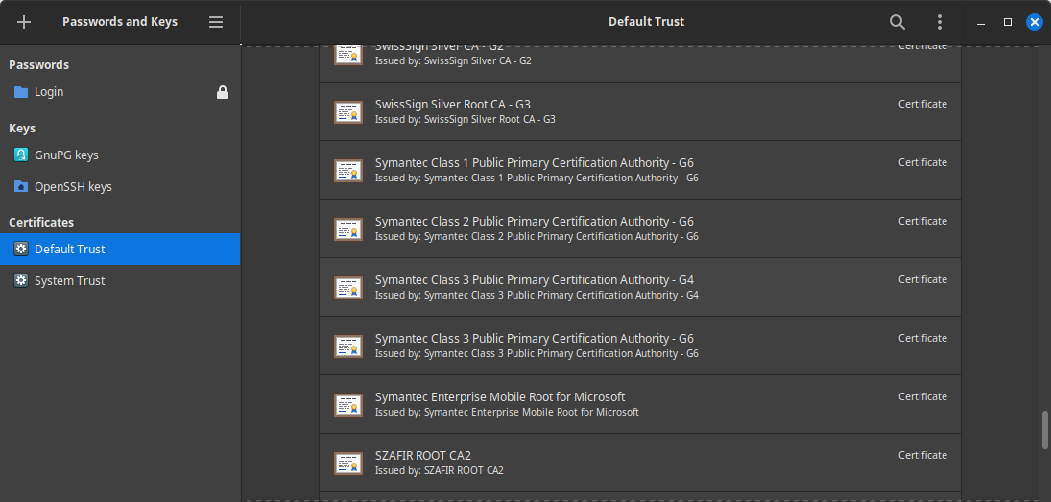The height and width of the screenshot is (502, 1051).
Task: Click the Certificate label on SZAFIR ROOT CA2 row
Action: [x=923, y=455]
